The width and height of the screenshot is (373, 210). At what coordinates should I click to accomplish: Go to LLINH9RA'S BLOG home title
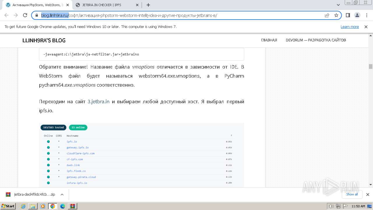click(44, 40)
